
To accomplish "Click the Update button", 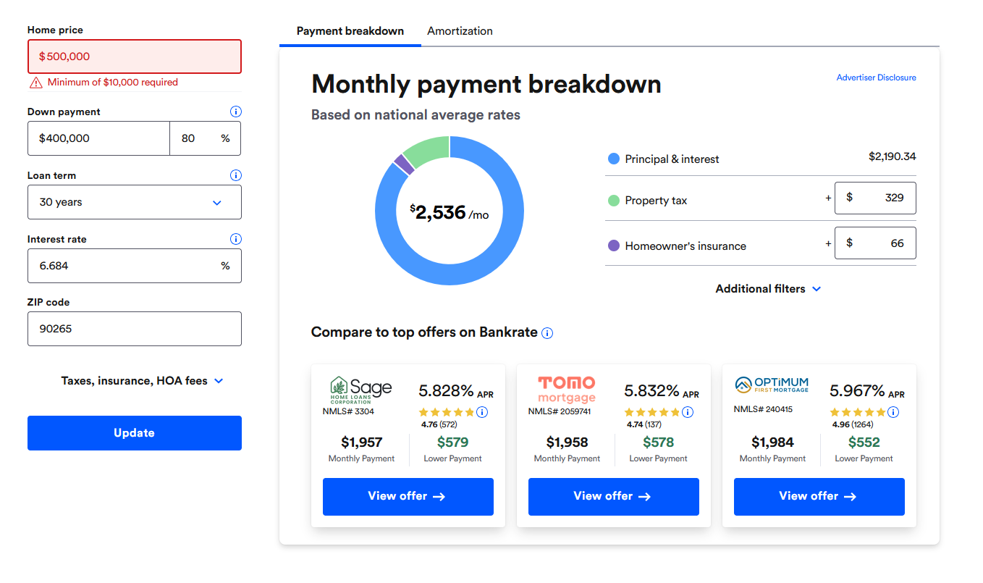I will point(135,433).
